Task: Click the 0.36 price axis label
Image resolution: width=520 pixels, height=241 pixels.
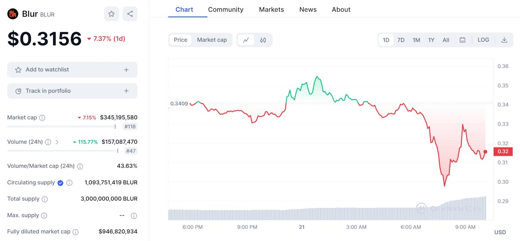Action: [x=503, y=66]
